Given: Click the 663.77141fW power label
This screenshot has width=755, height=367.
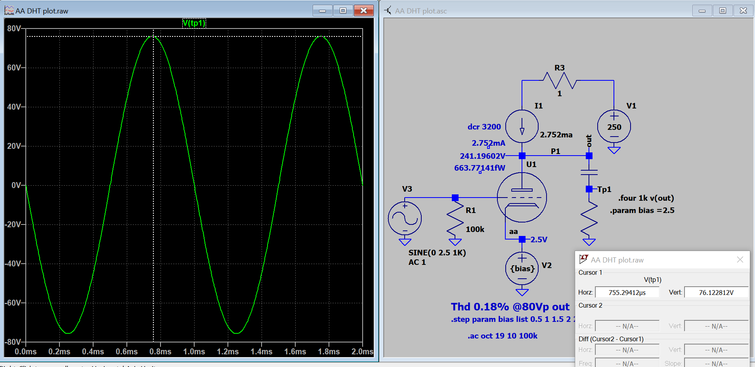Looking at the screenshot, I should [480, 168].
